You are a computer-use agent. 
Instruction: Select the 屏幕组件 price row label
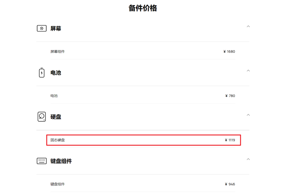tap(57, 51)
